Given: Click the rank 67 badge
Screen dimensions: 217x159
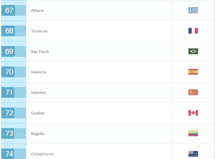Looking at the screenshot, I should tap(8, 10).
